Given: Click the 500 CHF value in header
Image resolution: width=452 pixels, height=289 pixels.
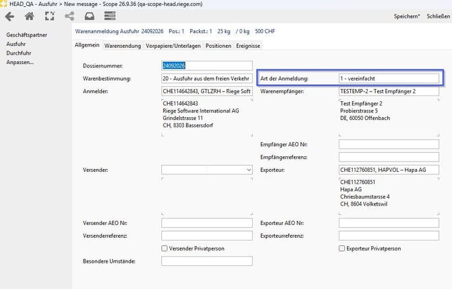Looking at the screenshot, I should point(265,32).
